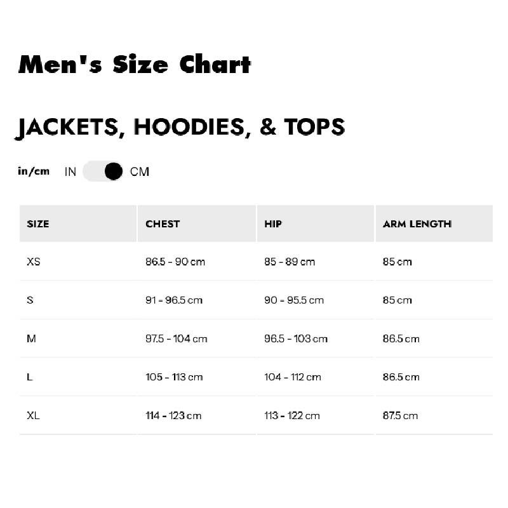This screenshot has width=508, height=508.
Task: Click the ARM LENGTH column header
Action: [x=417, y=224]
